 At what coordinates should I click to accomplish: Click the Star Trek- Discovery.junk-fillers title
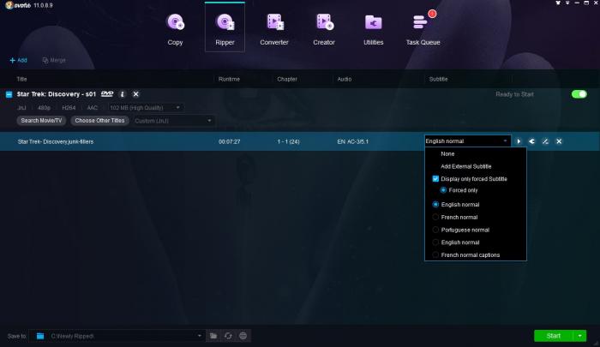click(56, 141)
